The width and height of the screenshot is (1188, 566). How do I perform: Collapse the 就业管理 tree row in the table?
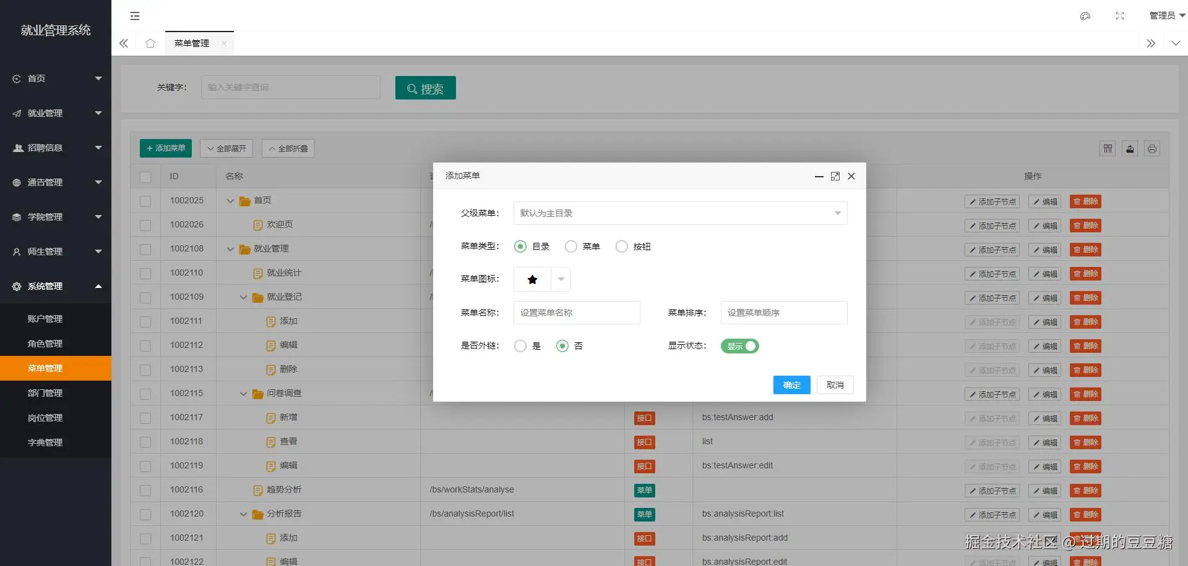(x=230, y=249)
